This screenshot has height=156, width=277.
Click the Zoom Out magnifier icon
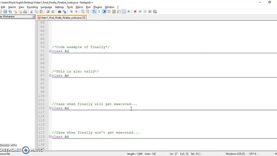(76, 12)
